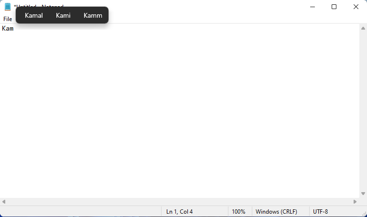Click the vertical scrollbar track
367x217 pixels.
(x=363, y=111)
